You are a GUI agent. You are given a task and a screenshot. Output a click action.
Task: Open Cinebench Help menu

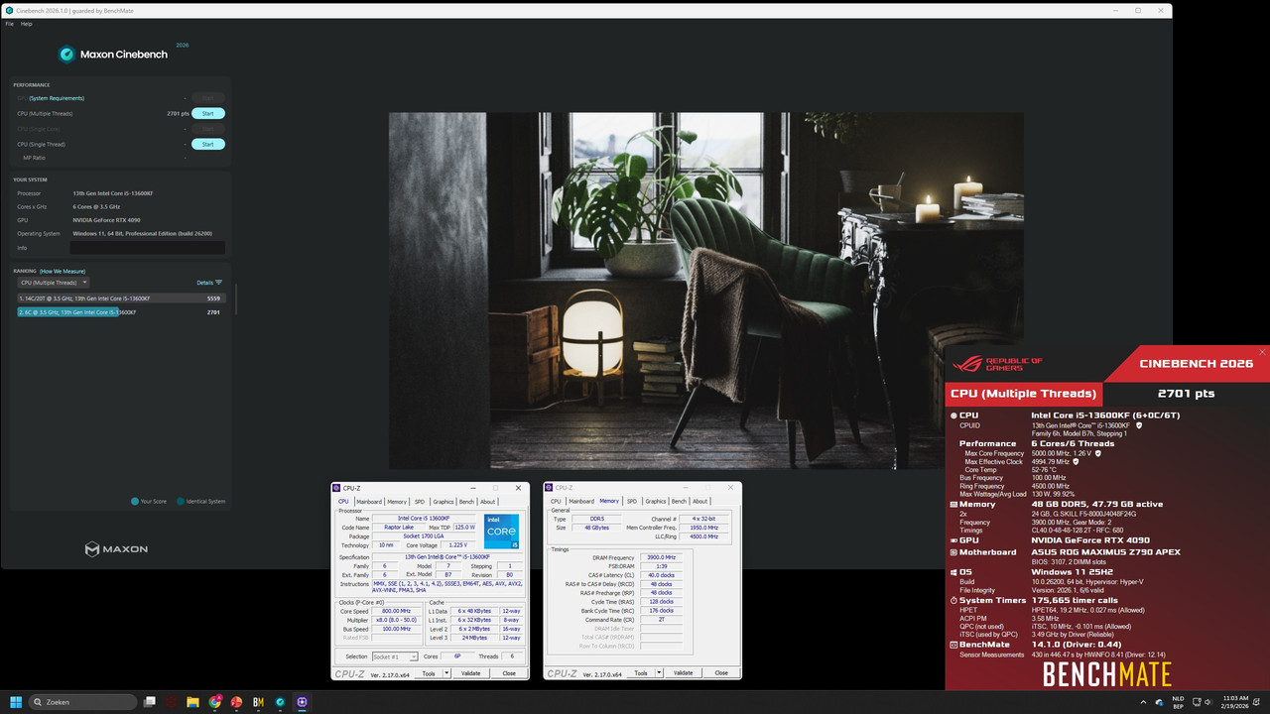pyautogui.click(x=27, y=24)
